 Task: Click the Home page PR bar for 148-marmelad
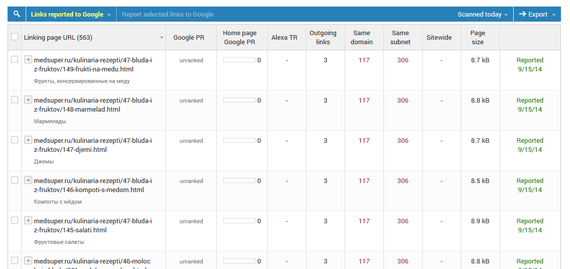[239, 101]
